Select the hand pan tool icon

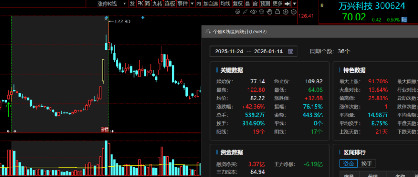[x=270, y=12]
